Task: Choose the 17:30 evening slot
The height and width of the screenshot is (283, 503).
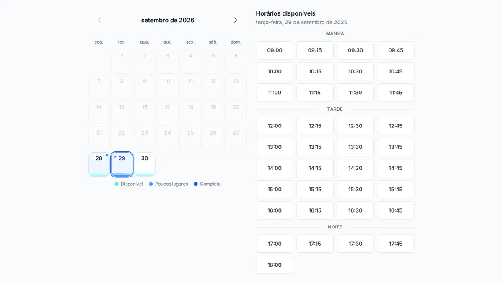Action: coord(355,244)
